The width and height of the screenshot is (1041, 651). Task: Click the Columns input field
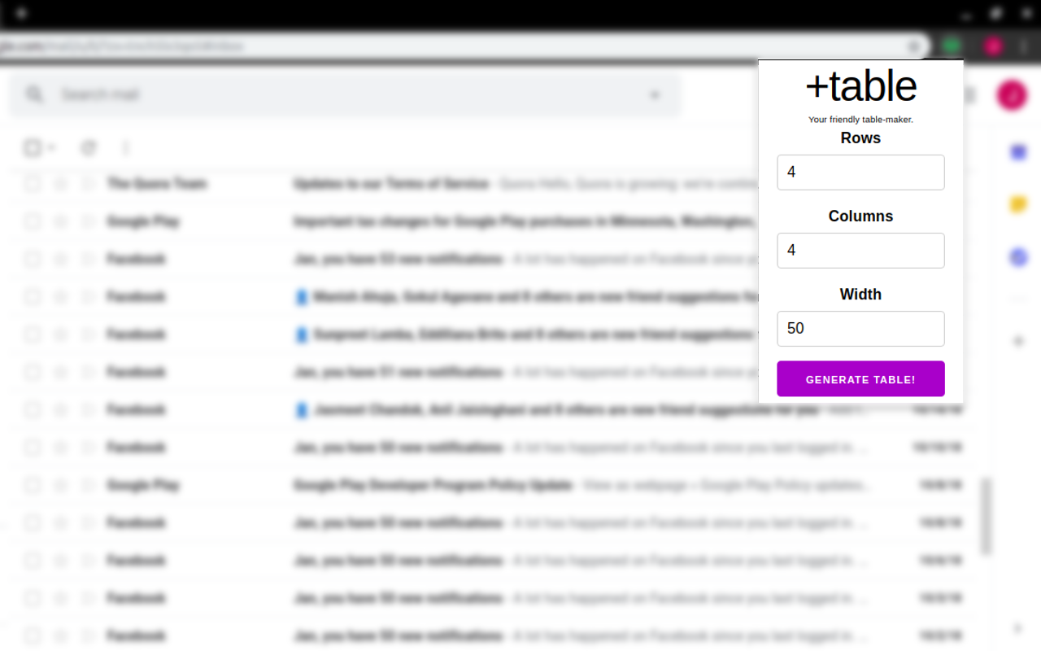(860, 251)
